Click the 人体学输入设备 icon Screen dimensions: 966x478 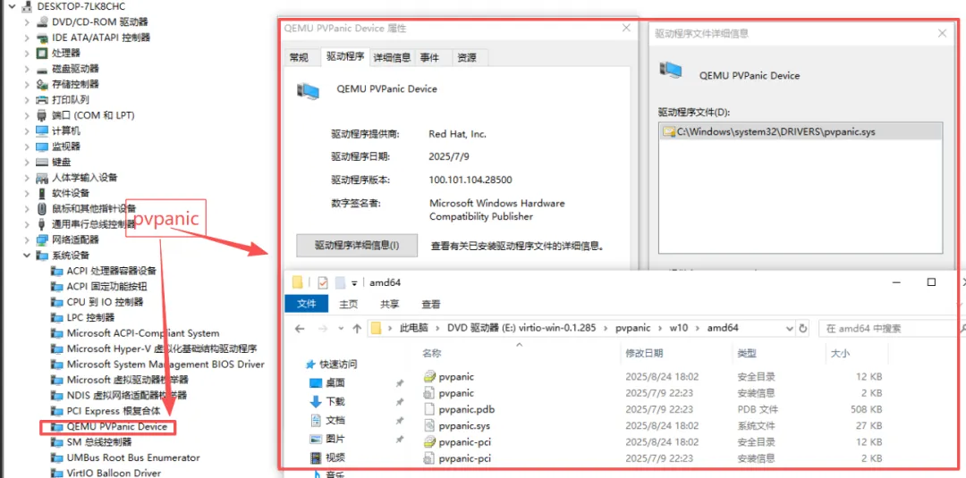pos(43,178)
